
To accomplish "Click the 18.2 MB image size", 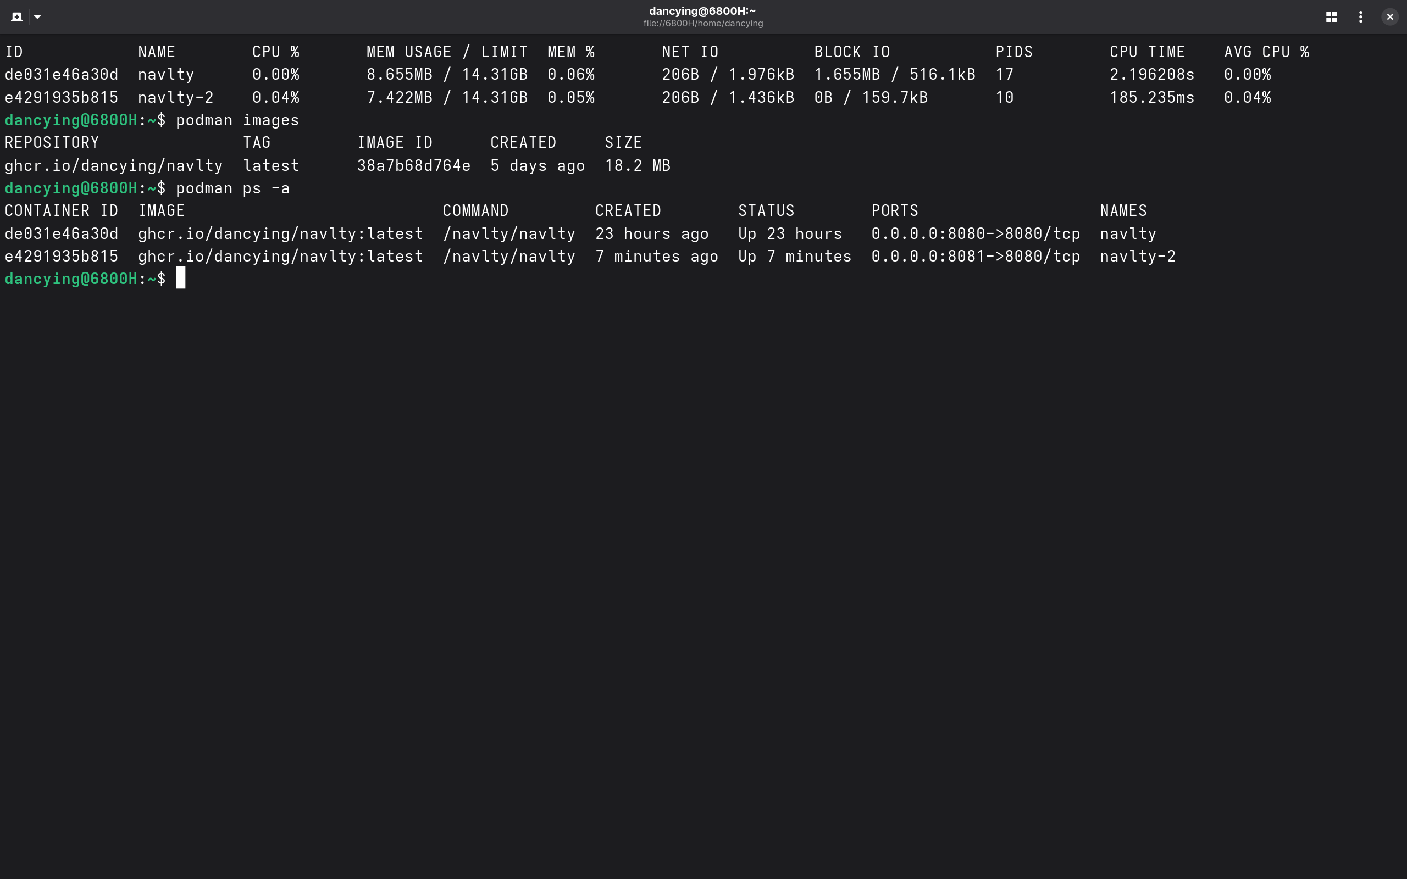I will 637,166.
